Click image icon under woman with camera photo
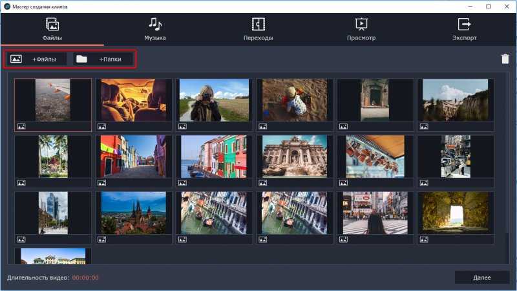The height and width of the screenshot is (291, 517). (182, 126)
